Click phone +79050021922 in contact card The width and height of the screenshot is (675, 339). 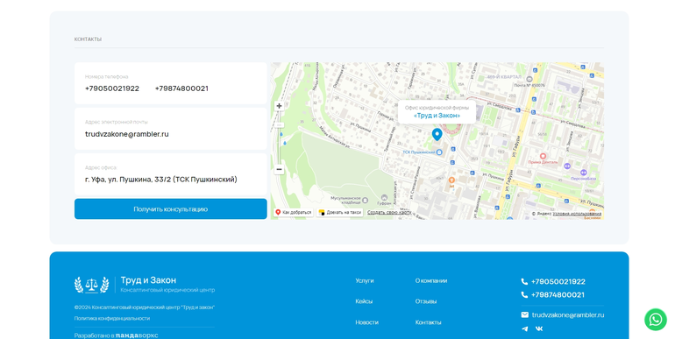point(112,88)
